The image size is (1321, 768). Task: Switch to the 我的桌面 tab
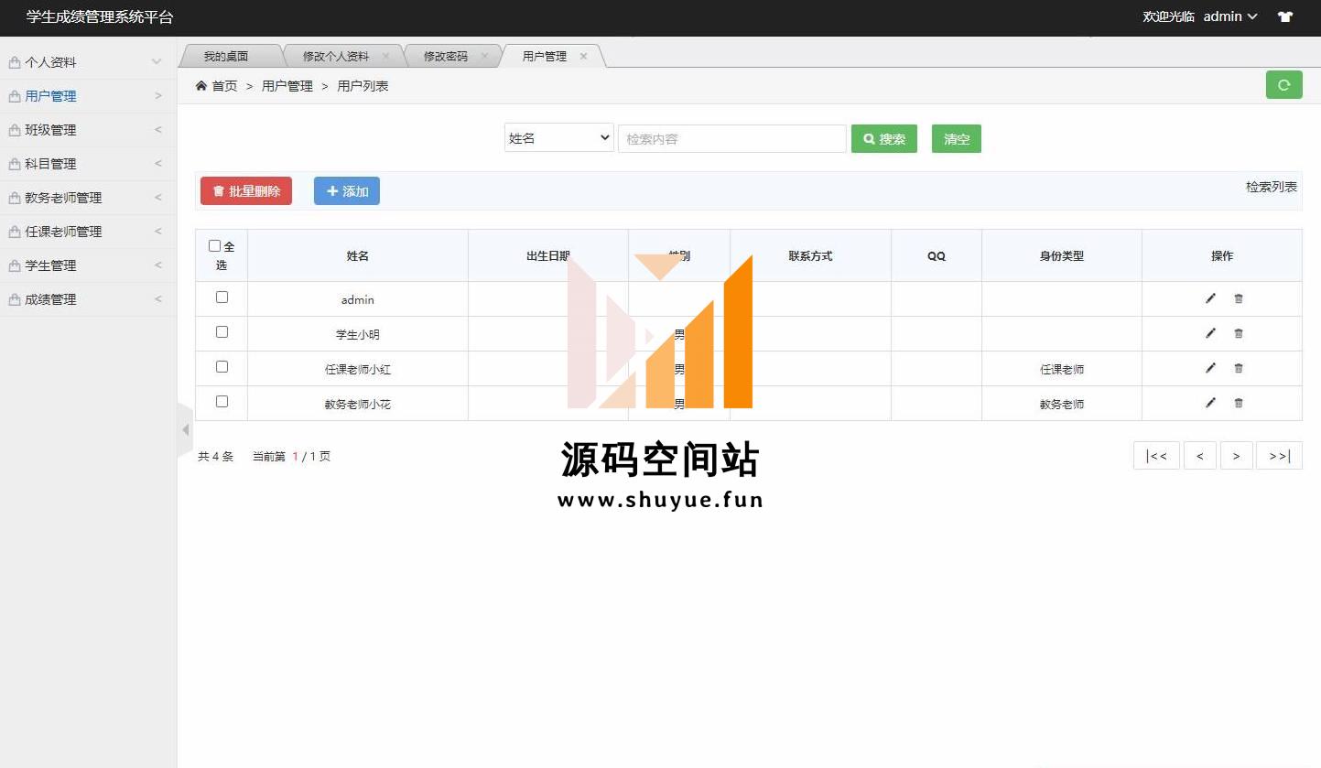[x=226, y=57]
